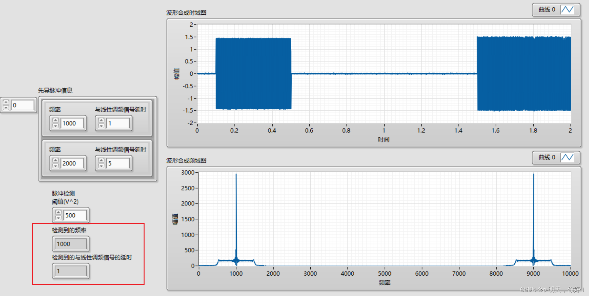The width and height of the screenshot is (589, 296).
Task: Decrement the delay value 1 in first element
Action: [x=101, y=126]
